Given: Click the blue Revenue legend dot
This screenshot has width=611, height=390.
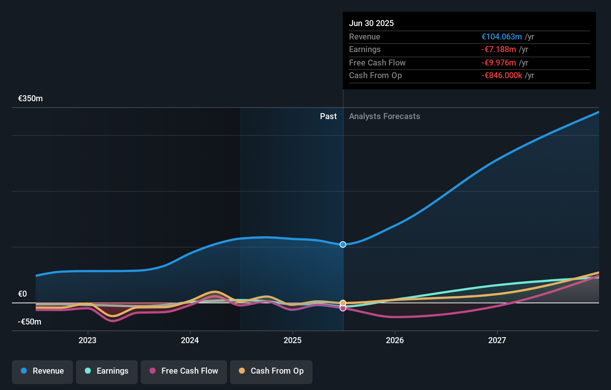Looking at the screenshot, I should (23, 371).
